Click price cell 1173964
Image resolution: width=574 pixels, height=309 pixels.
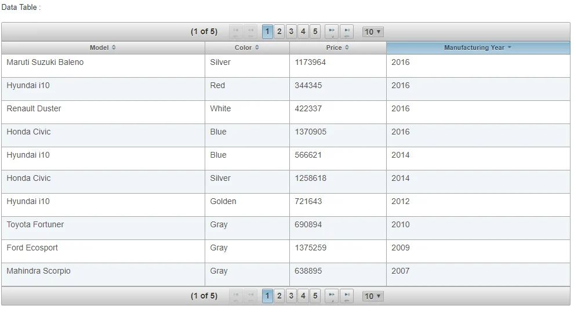(x=338, y=66)
